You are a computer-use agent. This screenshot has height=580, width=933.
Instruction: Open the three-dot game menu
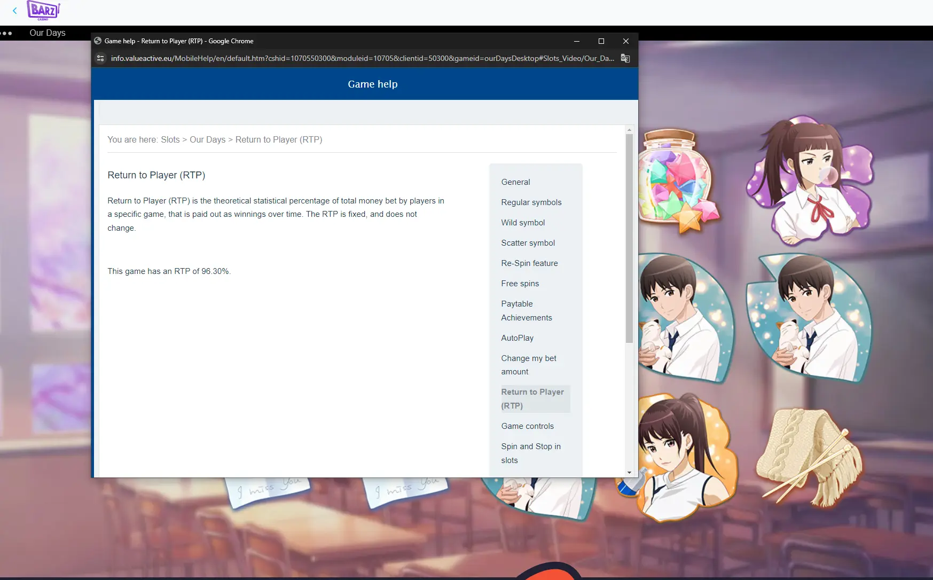tap(6, 33)
